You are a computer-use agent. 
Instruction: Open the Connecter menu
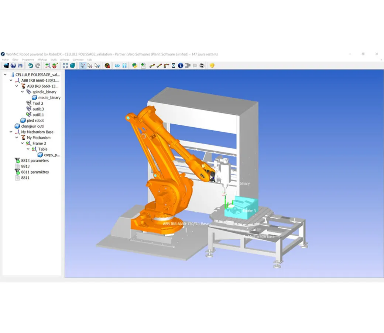pyautogui.click(x=78, y=59)
